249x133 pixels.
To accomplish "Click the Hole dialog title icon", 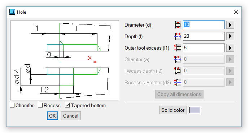I will (12, 12).
